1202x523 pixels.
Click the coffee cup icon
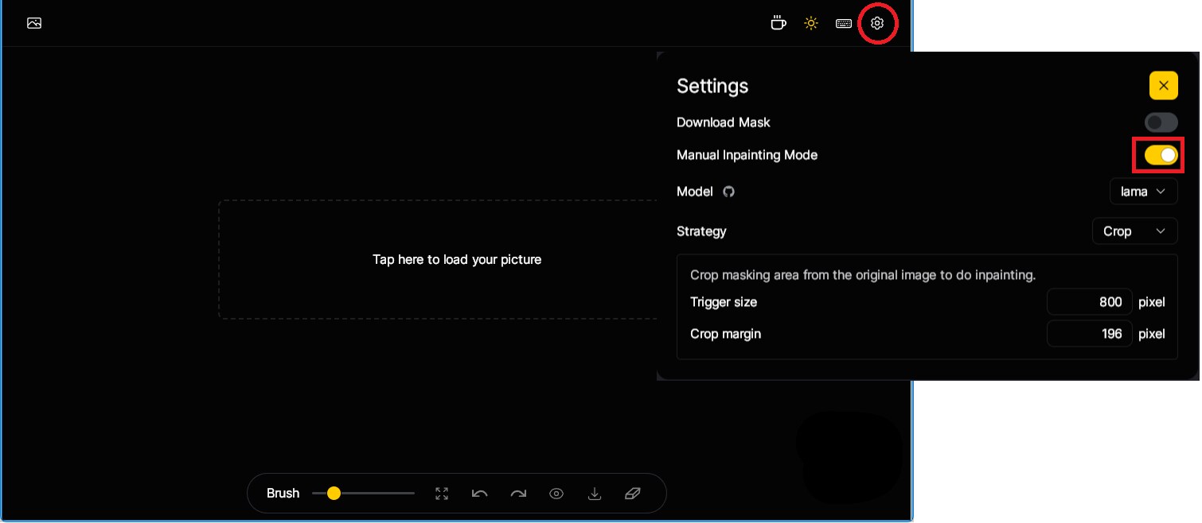pos(778,23)
